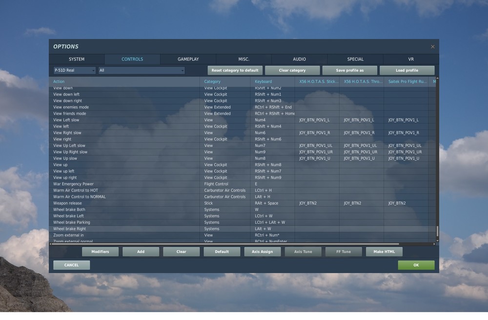This screenshot has height=320, width=488.
Task: Select the MISC. settings tab
Action: click(x=244, y=59)
